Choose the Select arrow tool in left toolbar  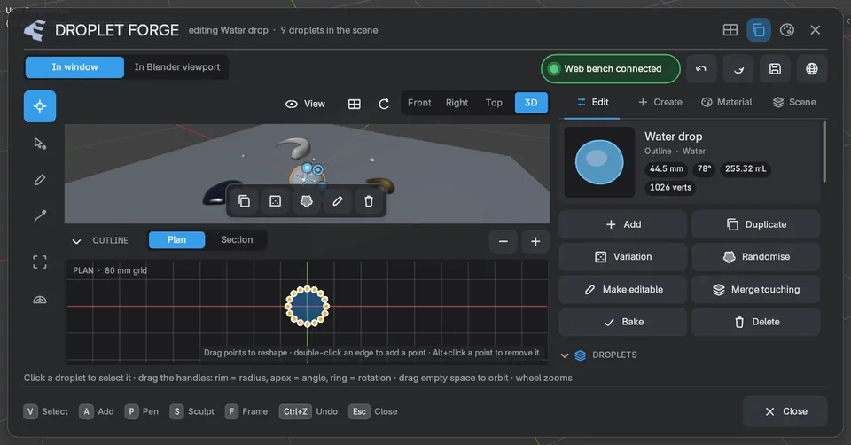pyautogui.click(x=40, y=144)
